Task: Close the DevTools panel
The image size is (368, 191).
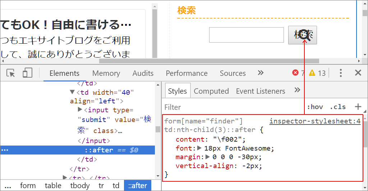Action: coord(358,73)
